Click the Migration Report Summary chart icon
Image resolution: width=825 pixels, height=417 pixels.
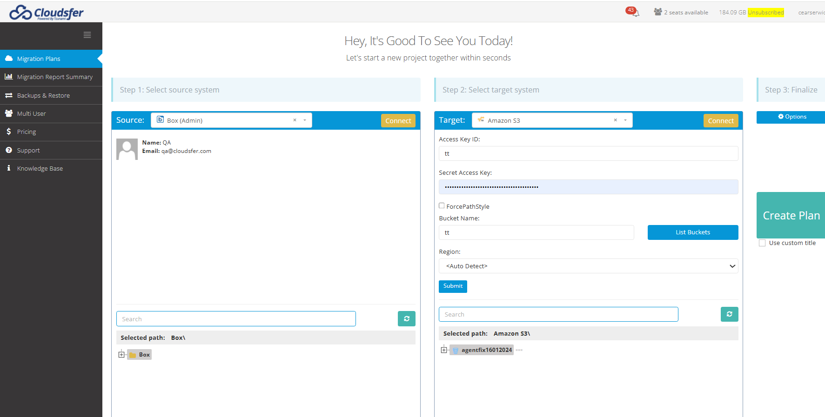pyautogui.click(x=9, y=77)
